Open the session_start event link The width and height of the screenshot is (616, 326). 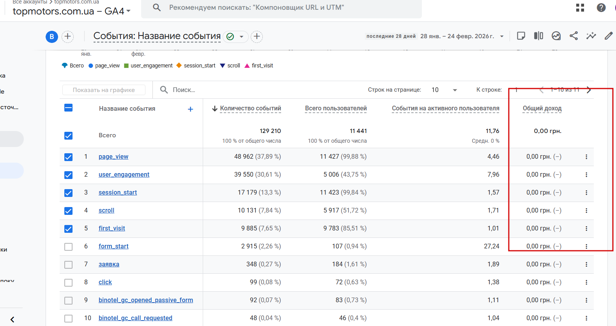(118, 193)
